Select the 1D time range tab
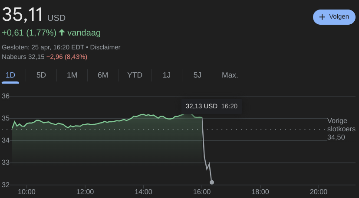 click(x=10, y=75)
